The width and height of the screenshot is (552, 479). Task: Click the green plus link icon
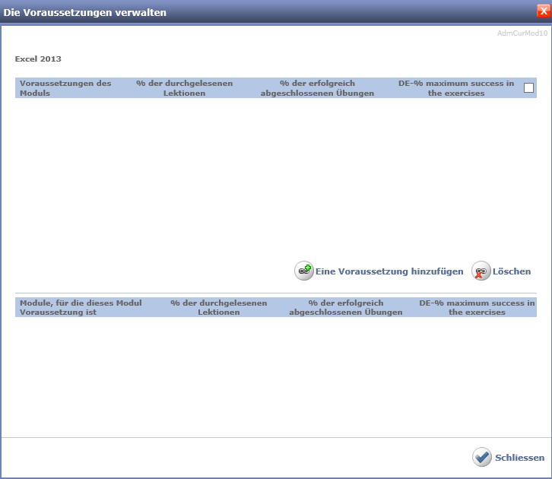[303, 271]
